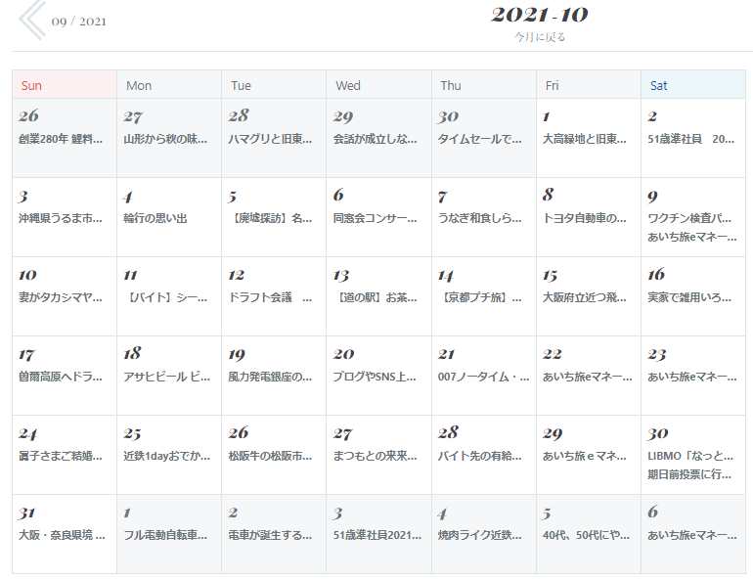Open the 09 / 2021 previous month link
753x580 pixels.
pyautogui.click(x=79, y=22)
